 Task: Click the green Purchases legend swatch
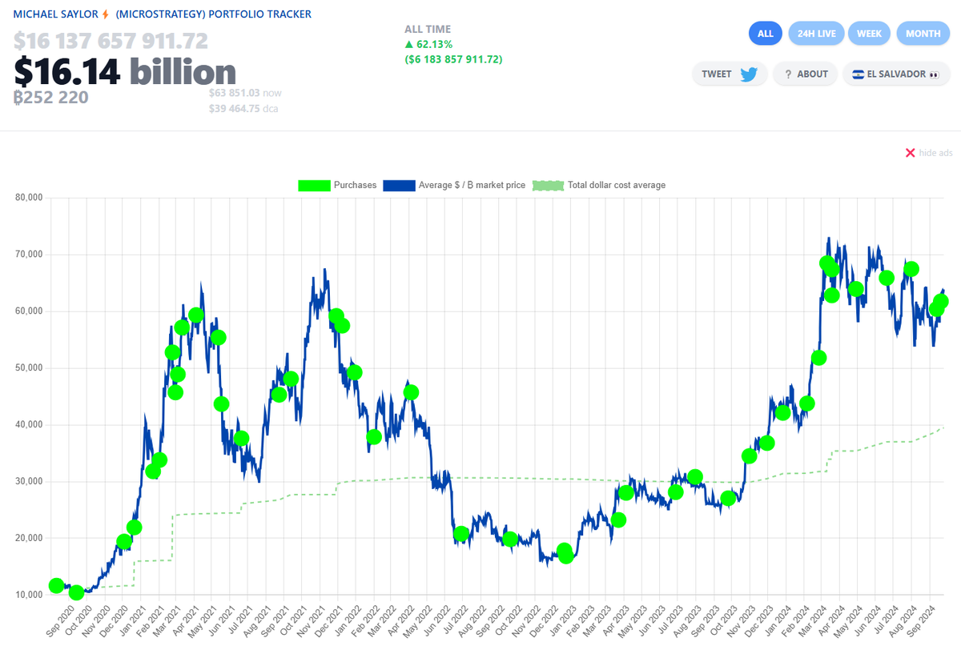pos(313,185)
